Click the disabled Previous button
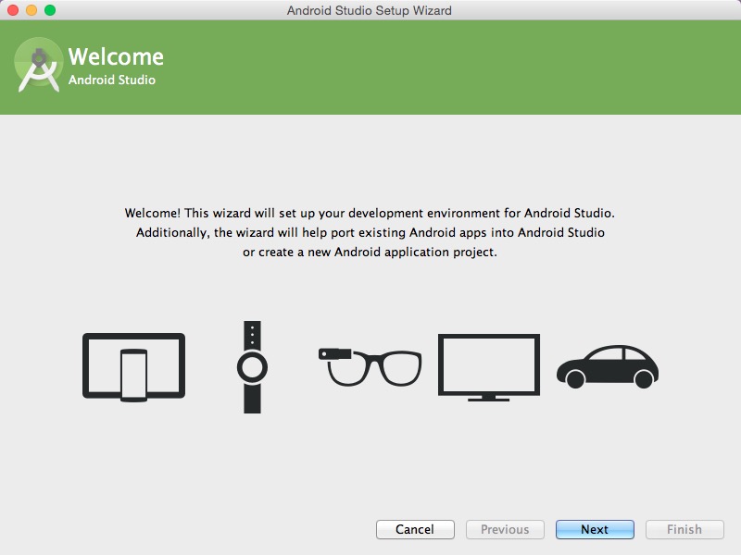Screen dimensions: 741x555 point(505,529)
